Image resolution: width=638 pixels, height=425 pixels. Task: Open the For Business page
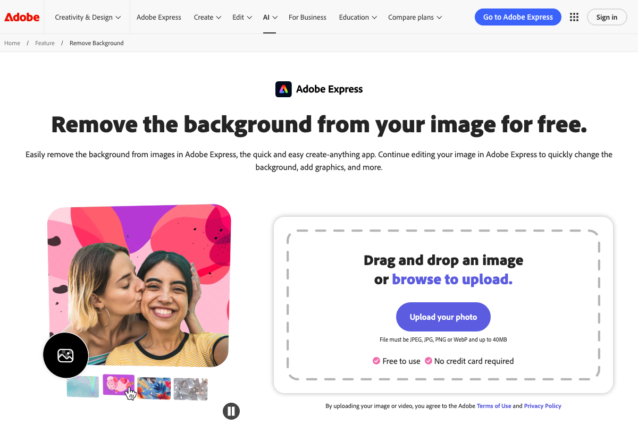coord(307,16)
